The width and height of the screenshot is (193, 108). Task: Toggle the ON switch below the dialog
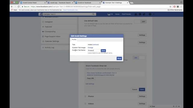coord(139,58)
